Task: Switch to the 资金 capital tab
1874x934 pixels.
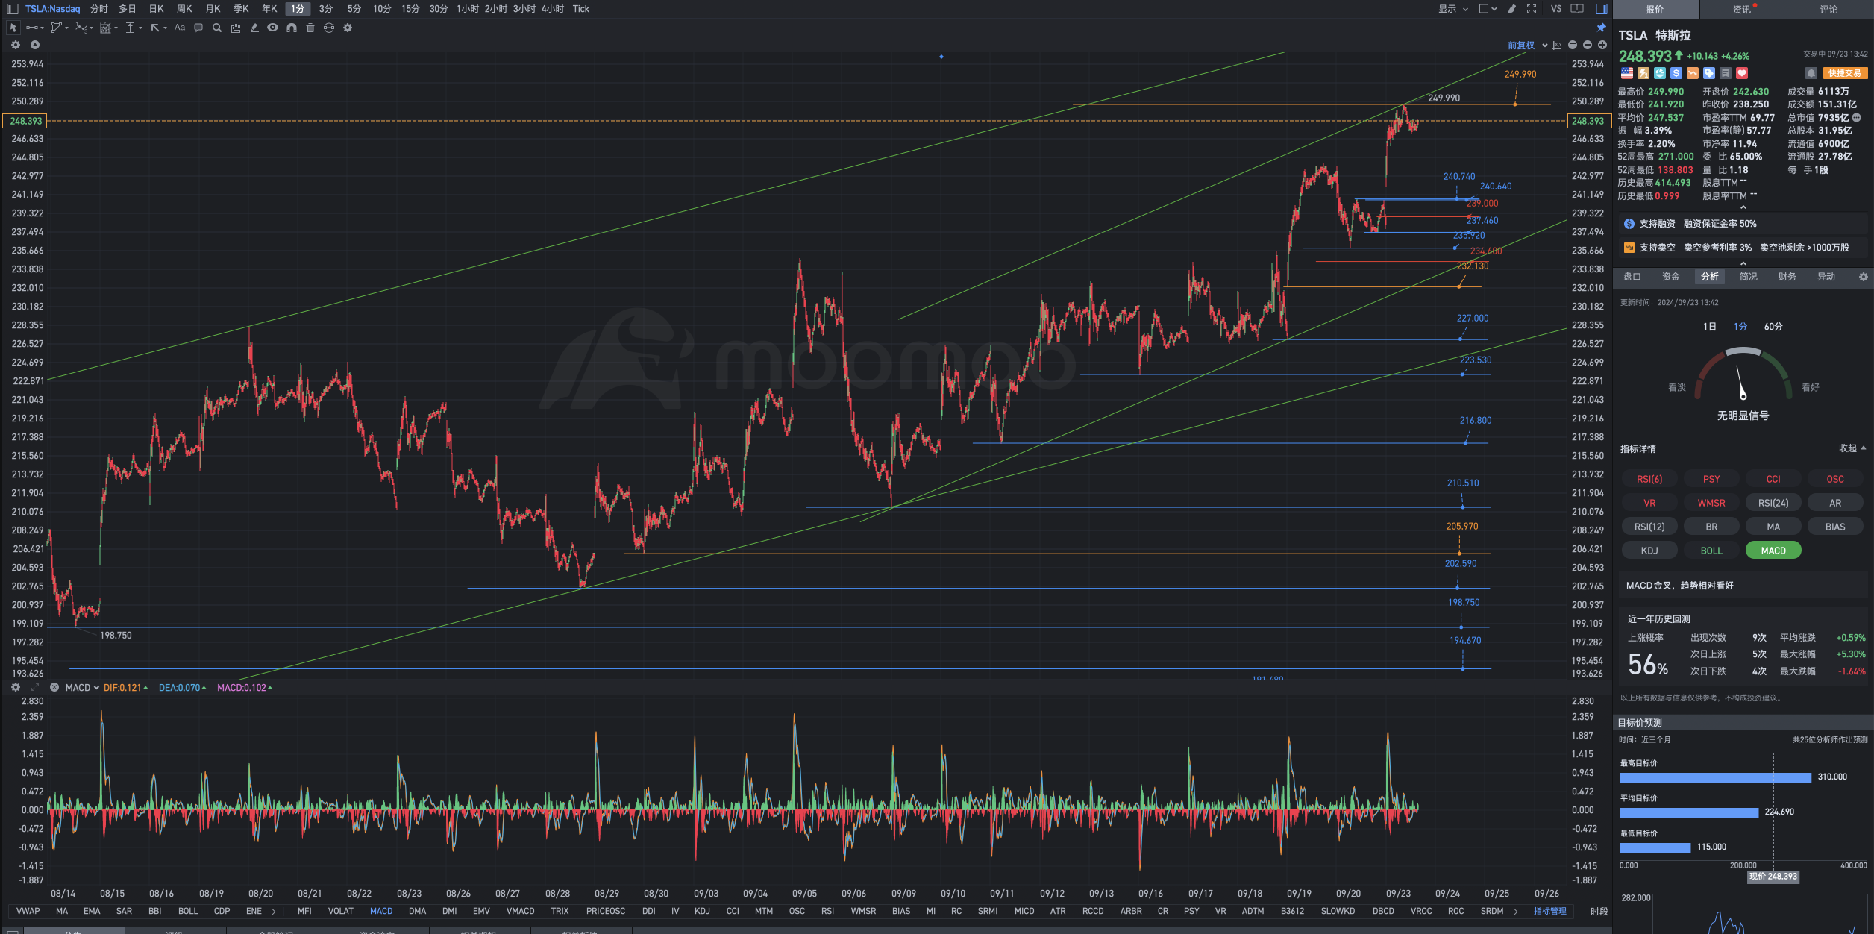Action: click(1671, 277)
